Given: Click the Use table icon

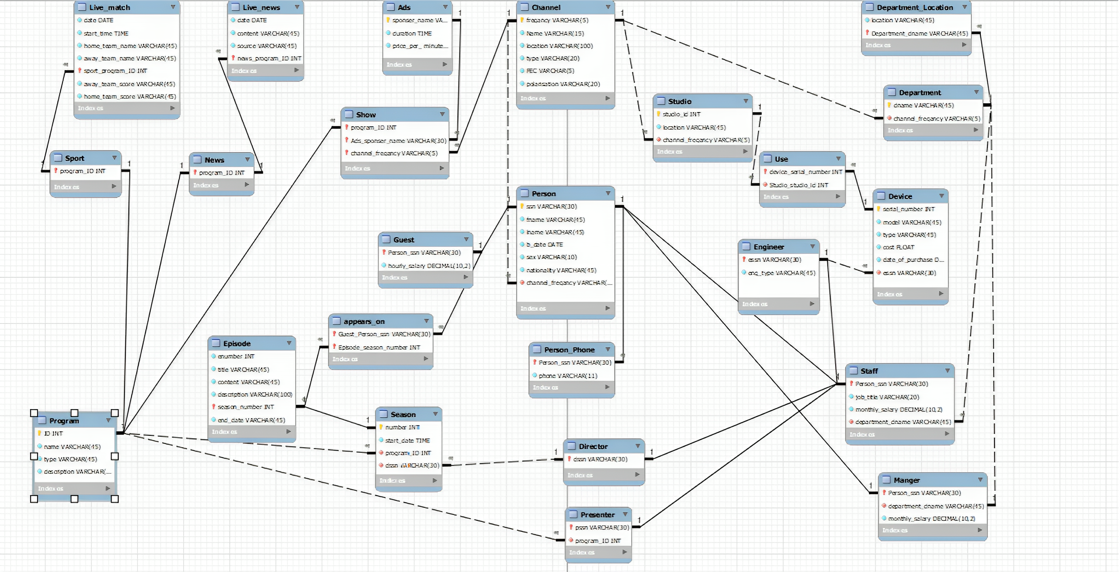Looking at the screenshot, I should [767, 159].
